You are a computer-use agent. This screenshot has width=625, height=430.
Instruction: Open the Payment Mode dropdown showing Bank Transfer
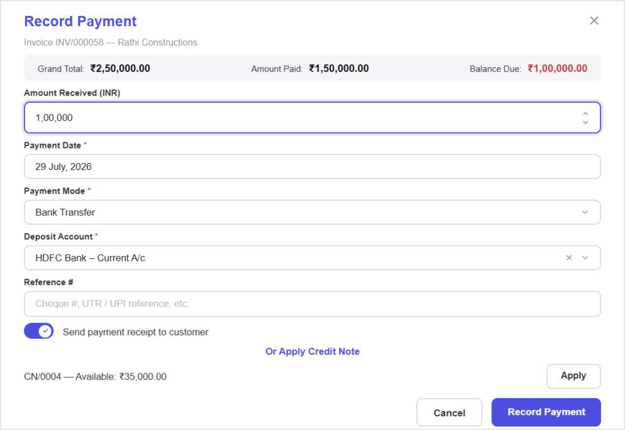pyautogui.click(x=312, y=212)
